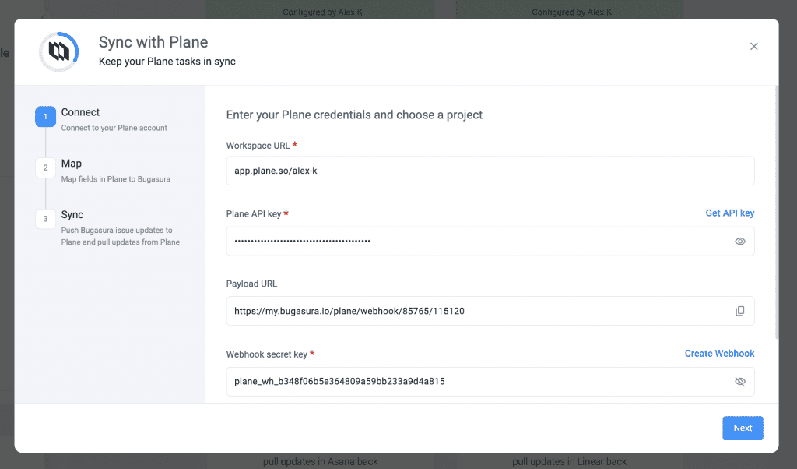Viewport: 797px width, 469px height.
Task: Show the Plane API key with eye icon
Action: [740, 241]
